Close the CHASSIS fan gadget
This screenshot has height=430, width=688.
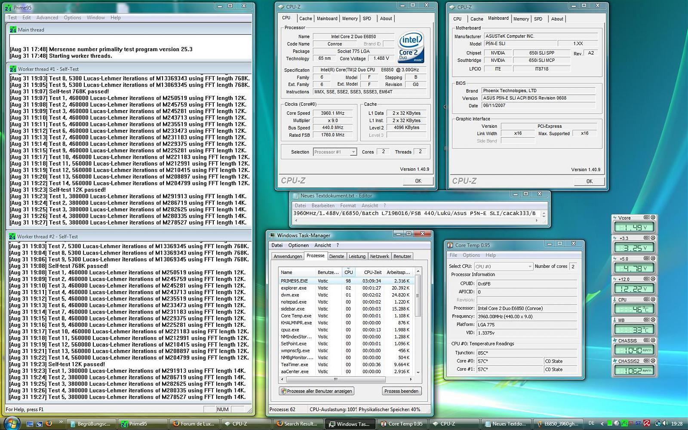pos(653,340)
